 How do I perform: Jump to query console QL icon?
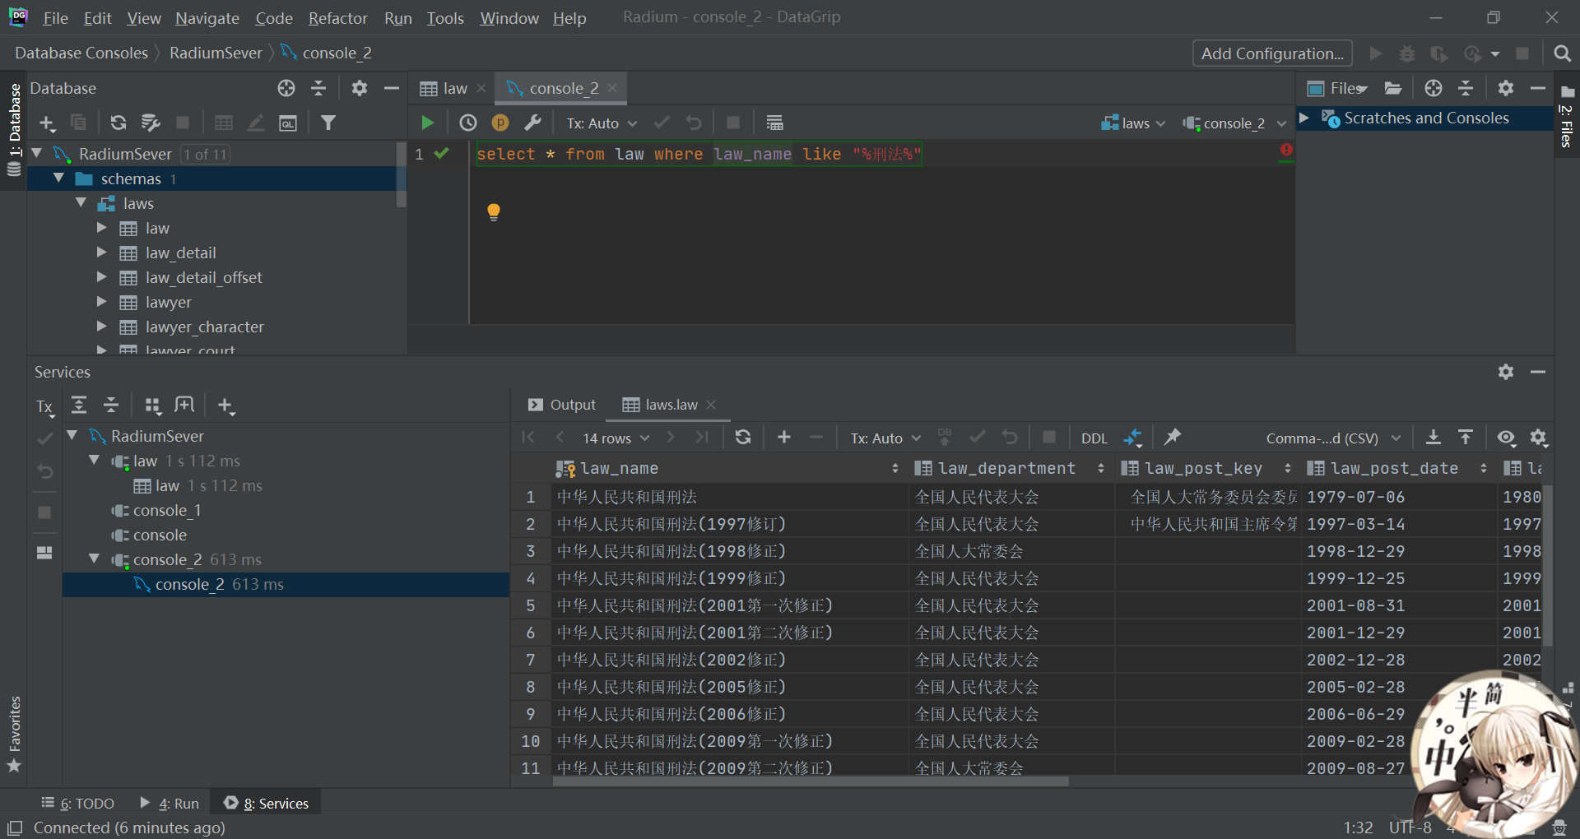coord(288,123)
